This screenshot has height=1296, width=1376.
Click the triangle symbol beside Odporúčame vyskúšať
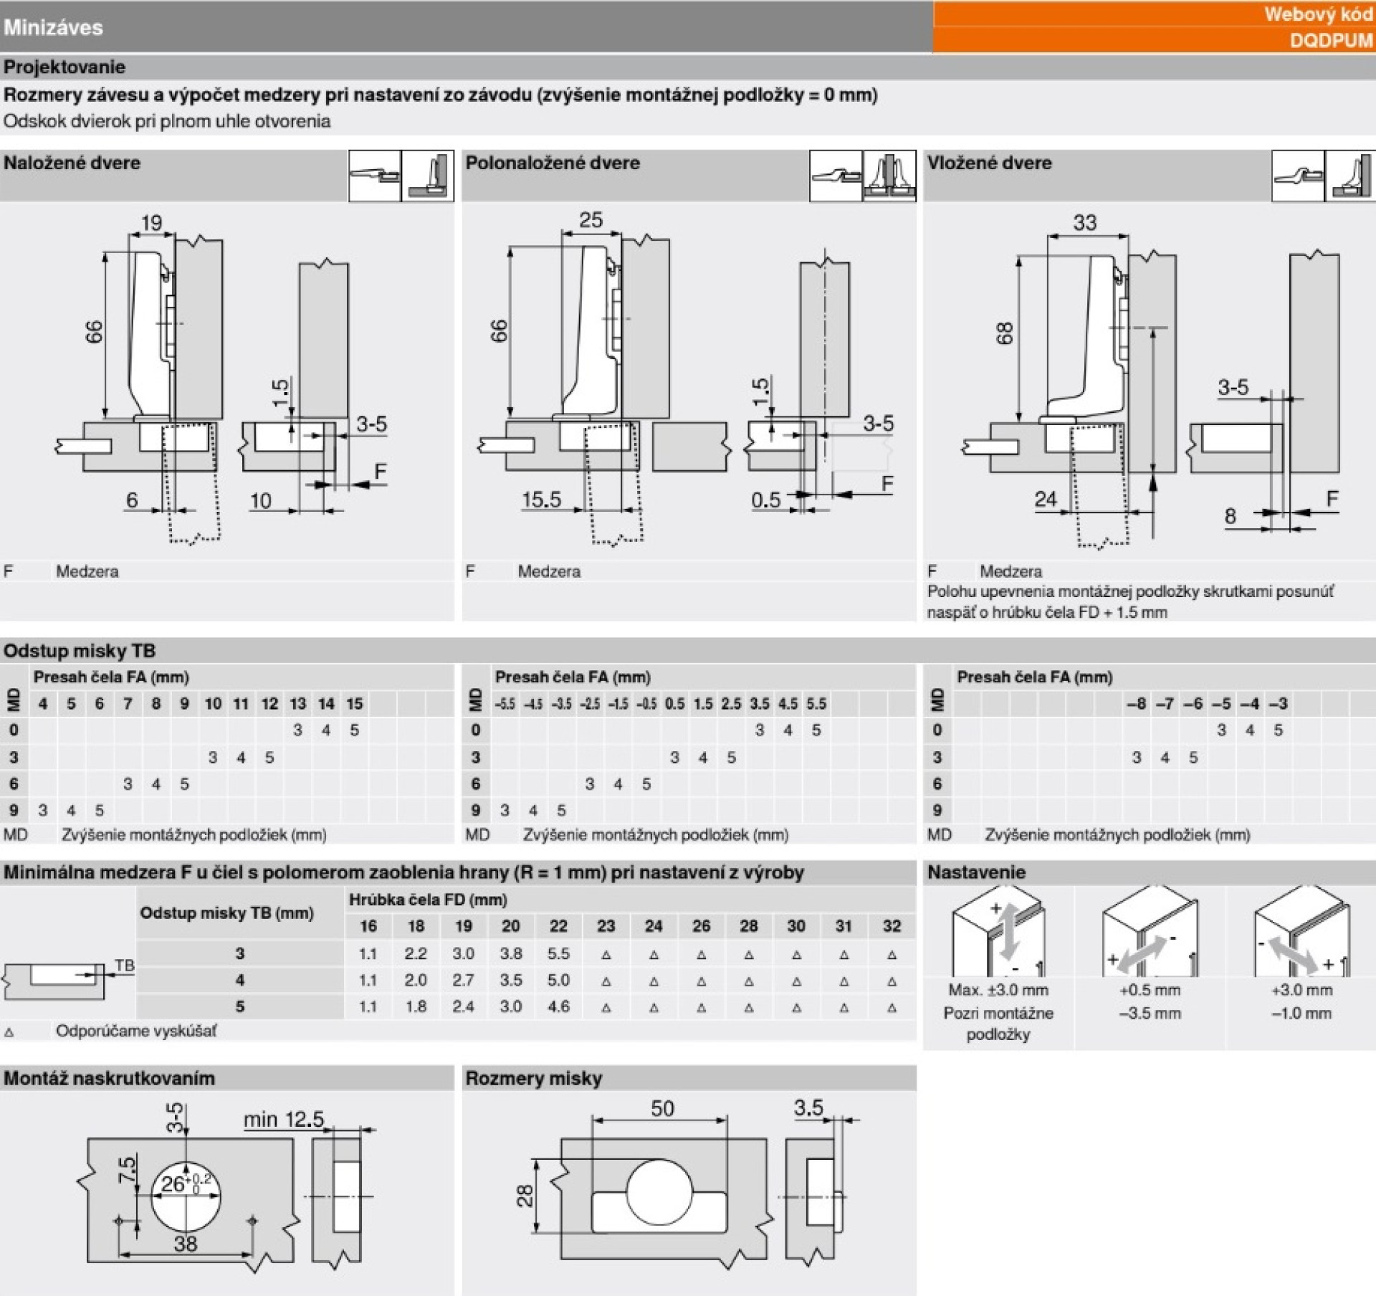pyautogui.click(x=9, y=1033)
